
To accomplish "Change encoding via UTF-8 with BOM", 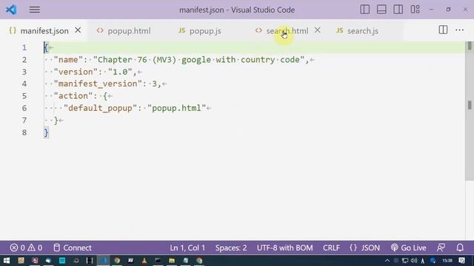I will [284, 248].
